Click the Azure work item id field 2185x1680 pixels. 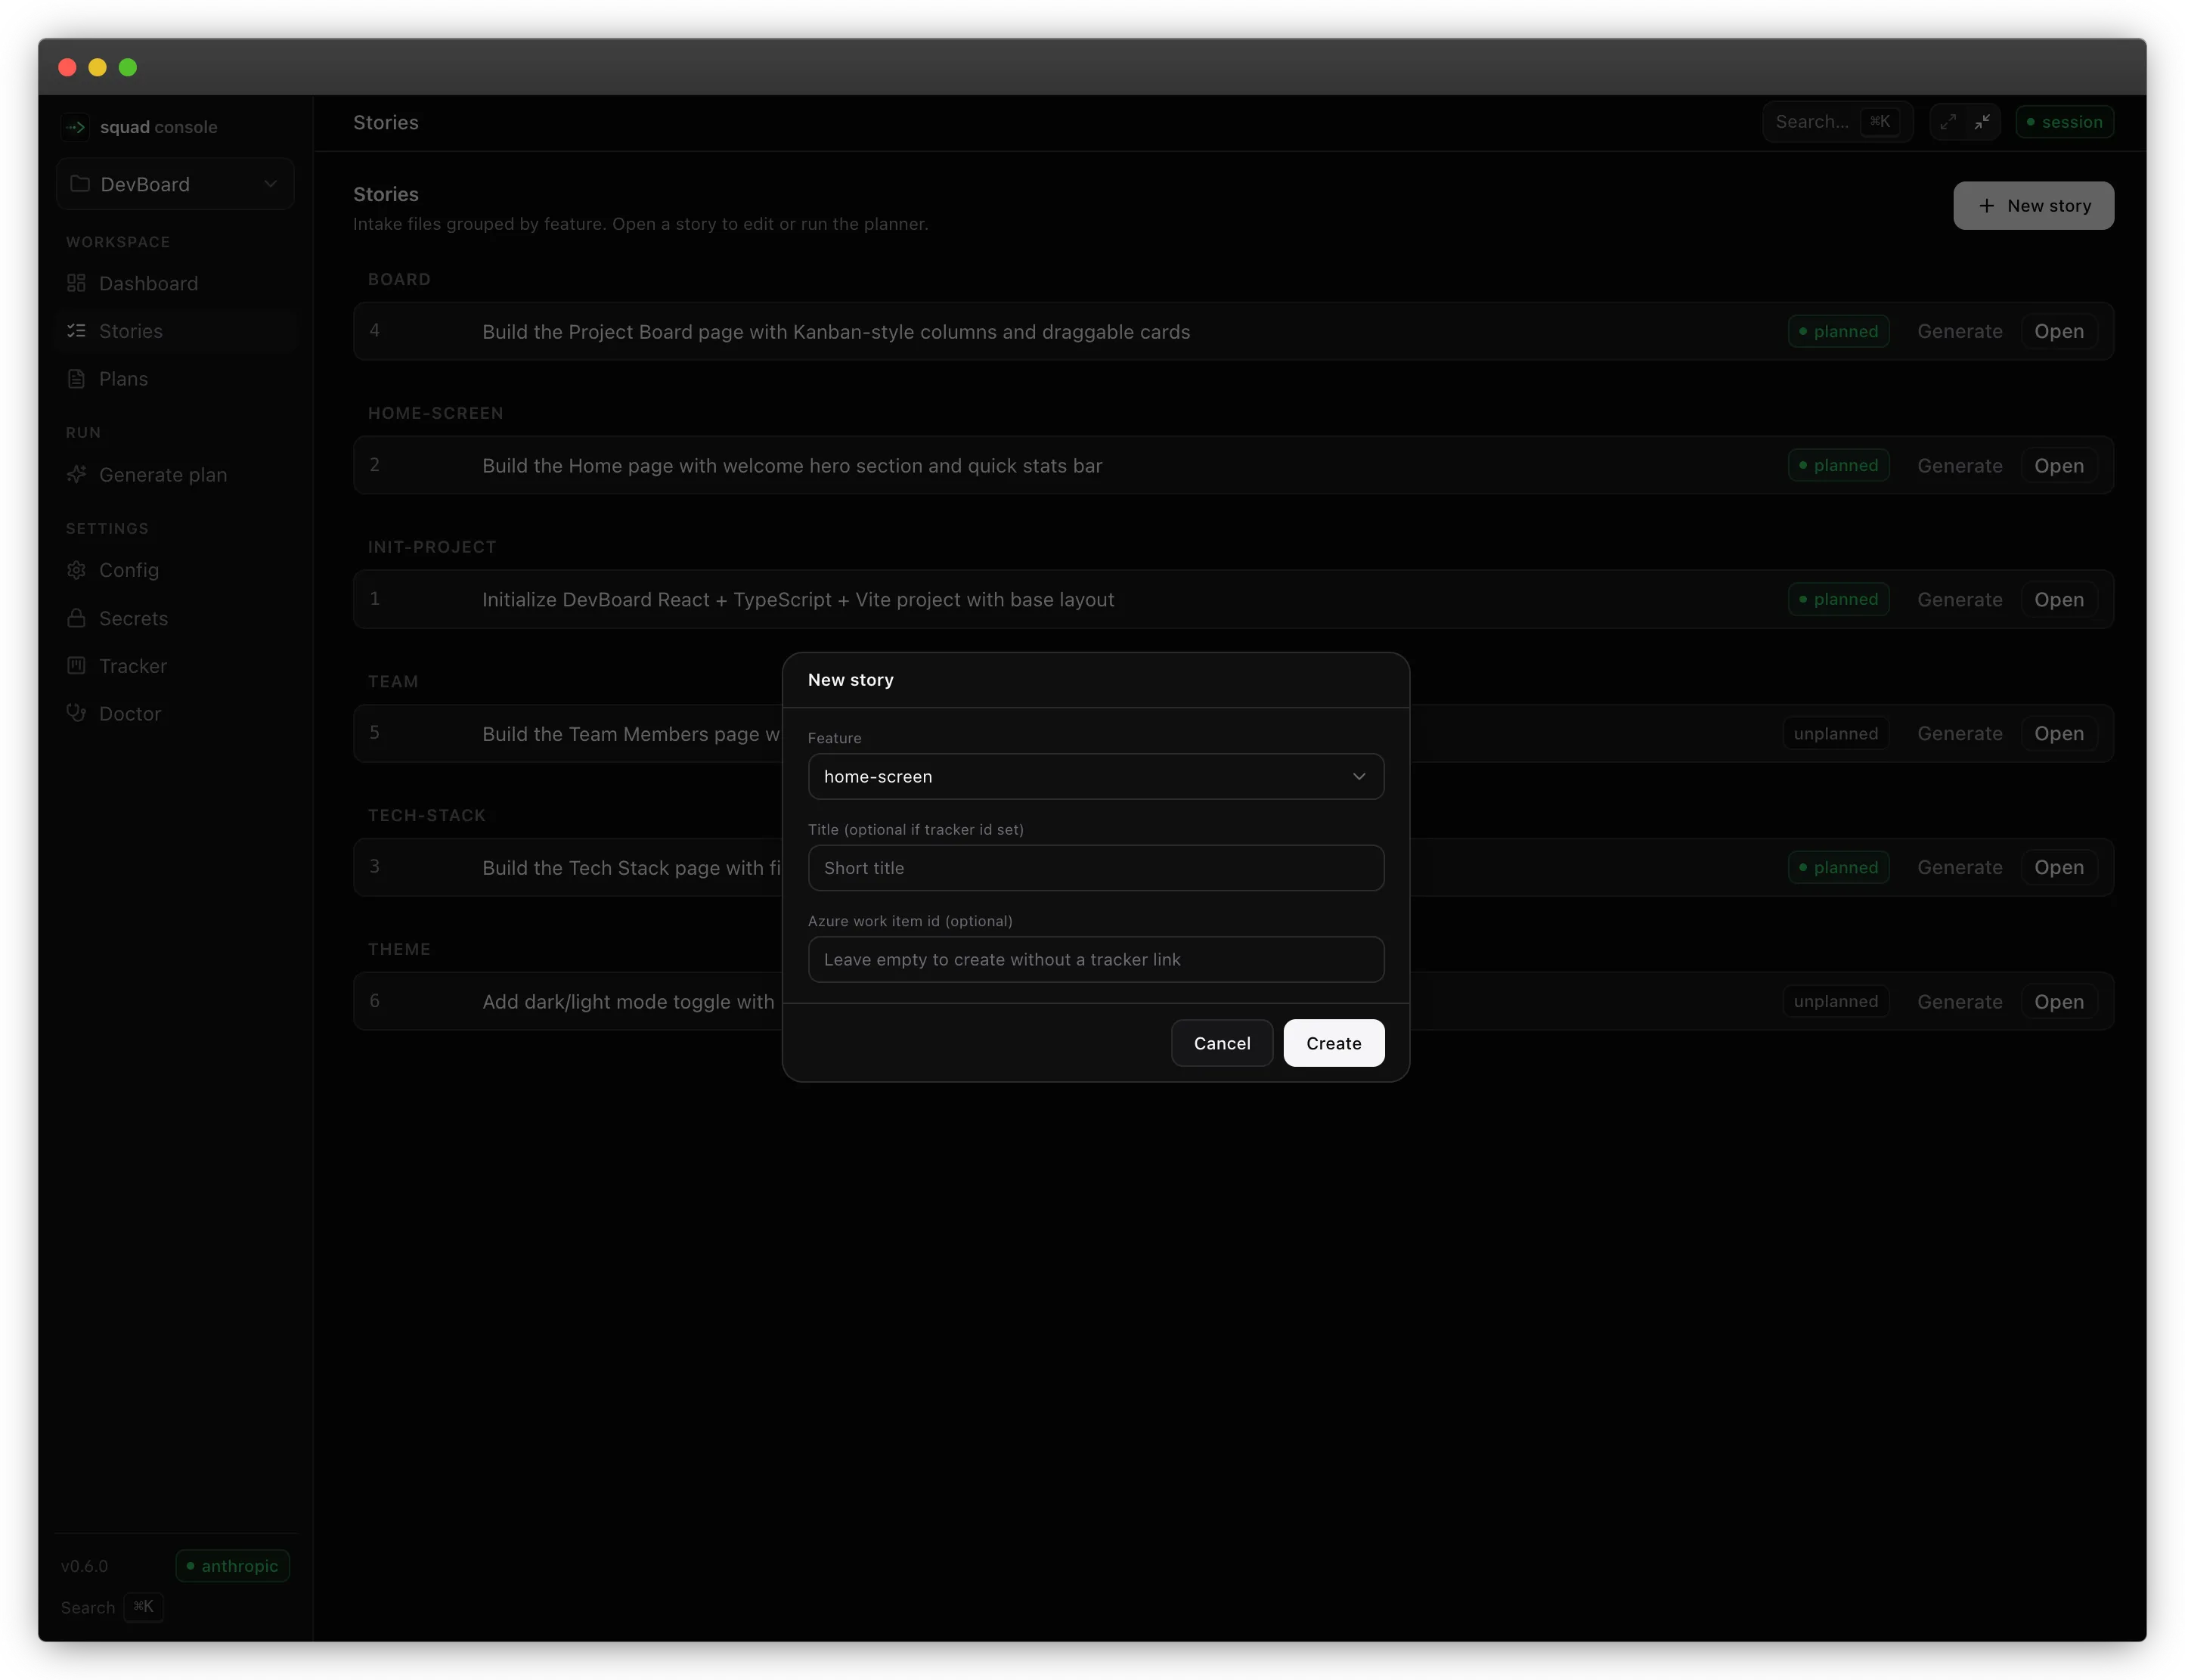point(1096,959)
